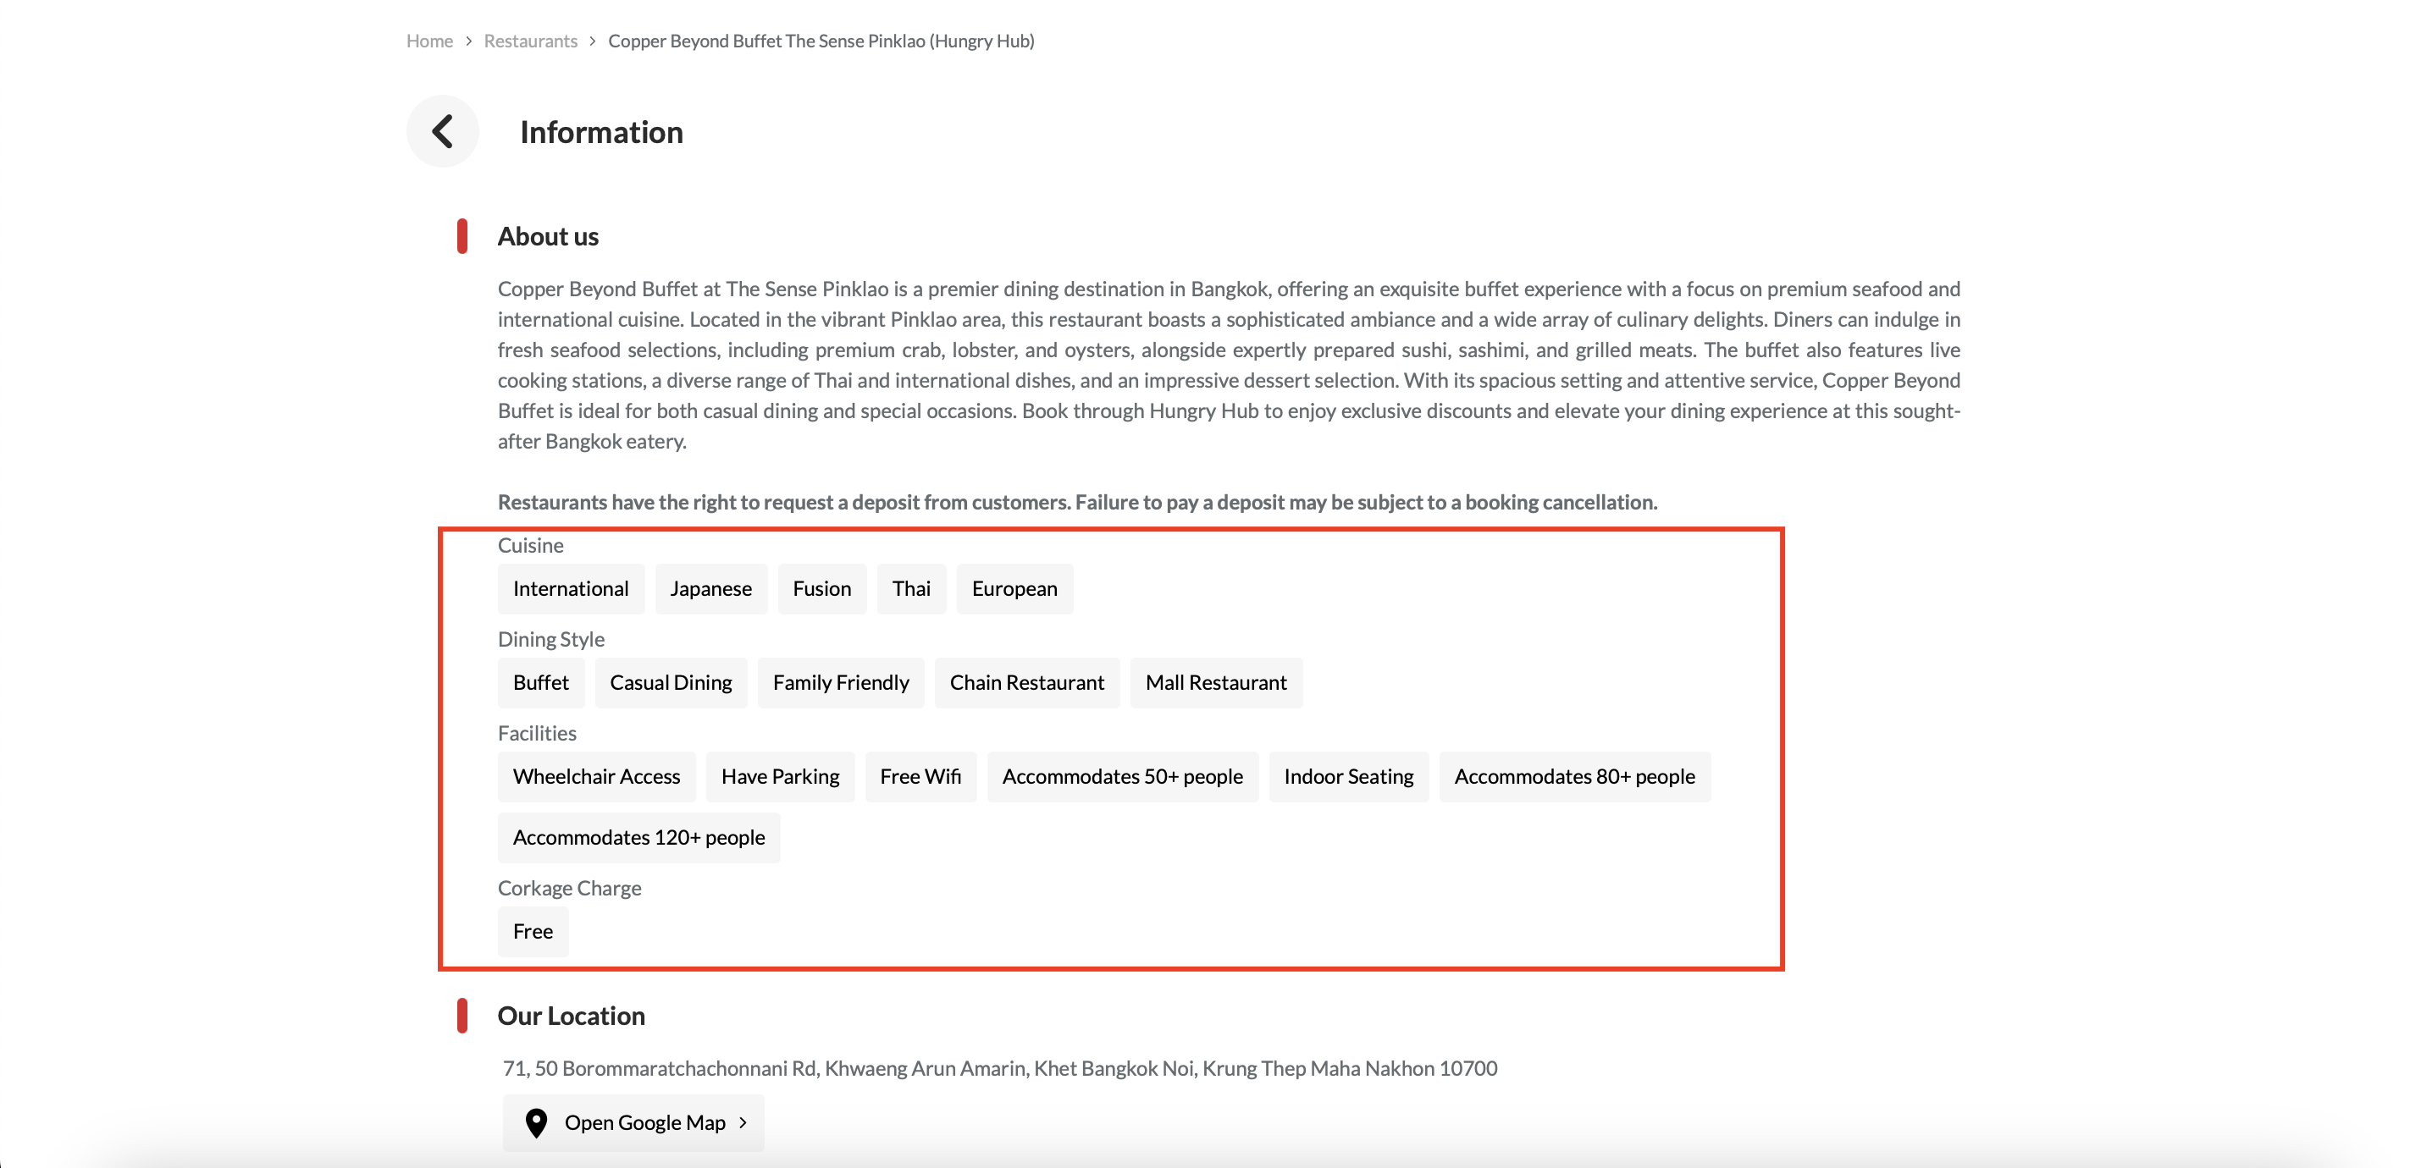2432x1168 pixels.
Task: Select the Buffet dining style tag
Action: click(x=540, y=683)
